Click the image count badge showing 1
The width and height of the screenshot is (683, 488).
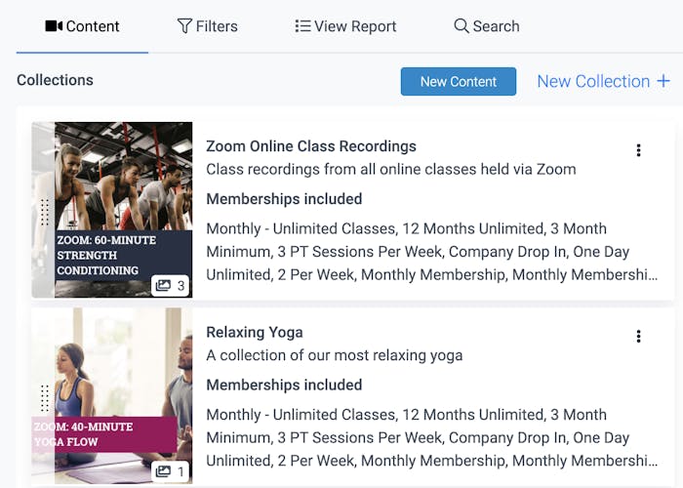click(x=170, y=471)
